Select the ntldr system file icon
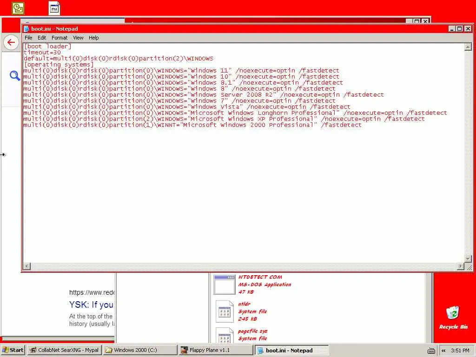 click(x=225, y=311)
